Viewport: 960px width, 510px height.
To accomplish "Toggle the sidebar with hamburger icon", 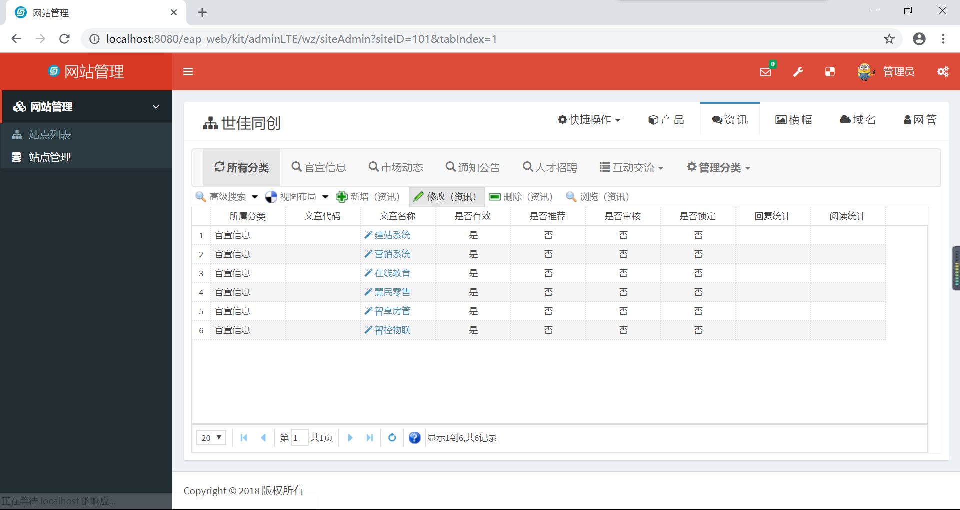I will [188, 71].
